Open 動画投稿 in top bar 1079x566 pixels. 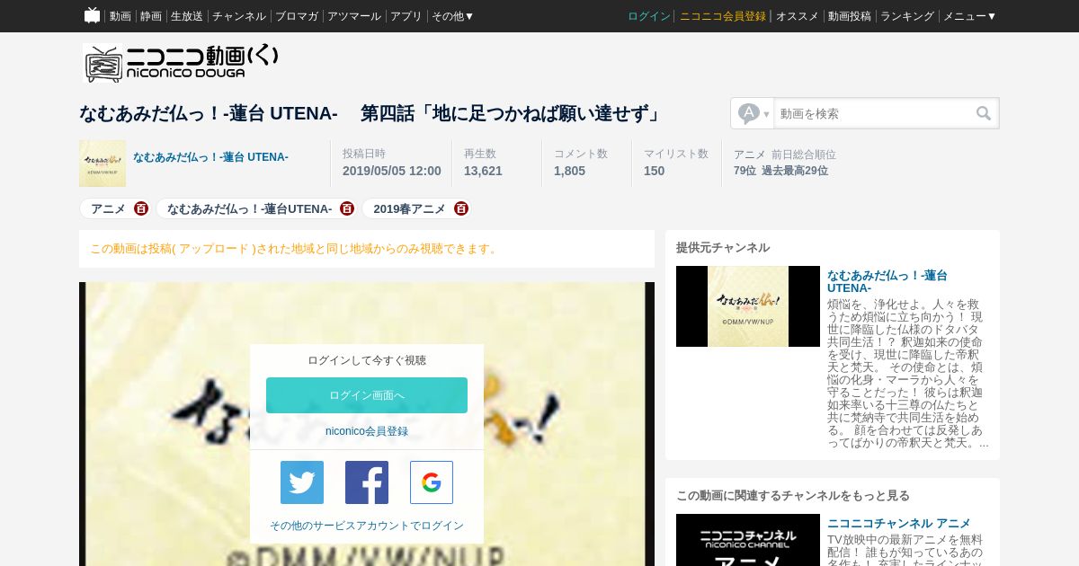click(850, 16)
